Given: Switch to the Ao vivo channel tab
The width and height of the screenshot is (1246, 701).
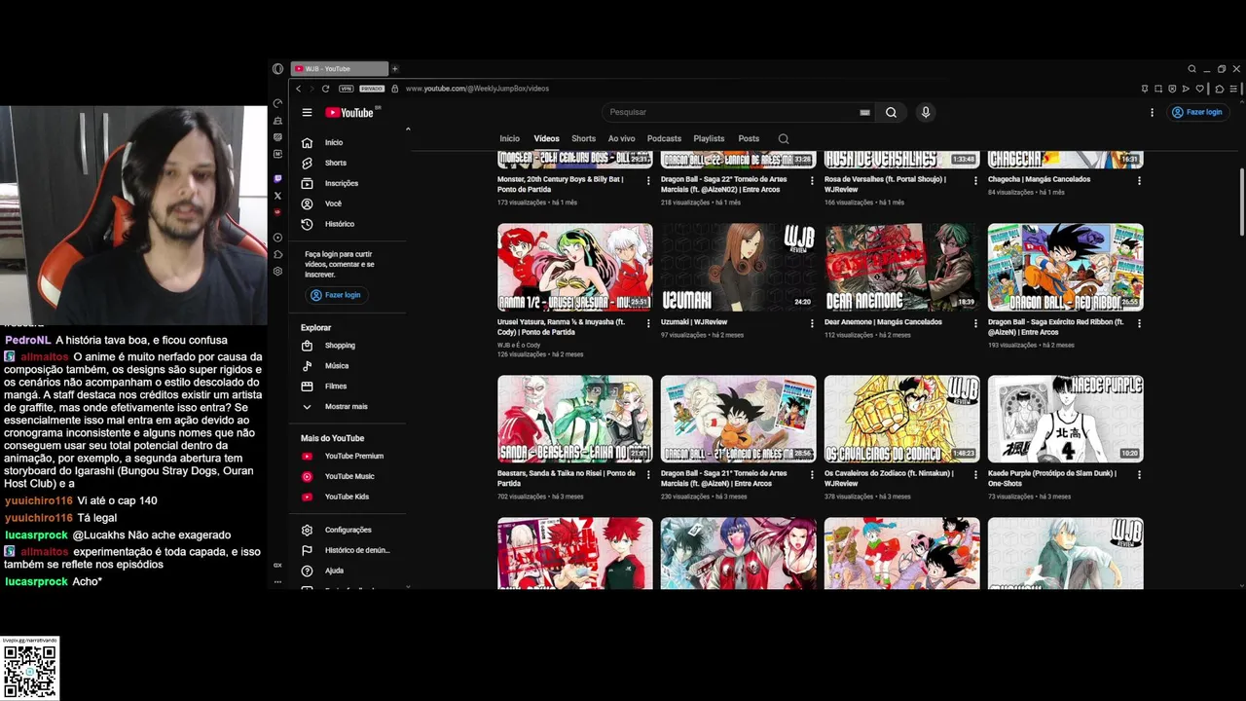Looking at the screenshot, I should click(621, 139).
